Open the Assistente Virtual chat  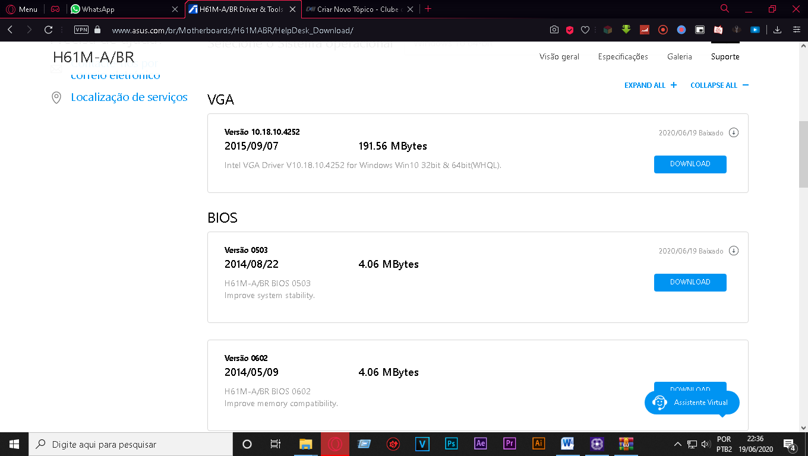point(692,403)
